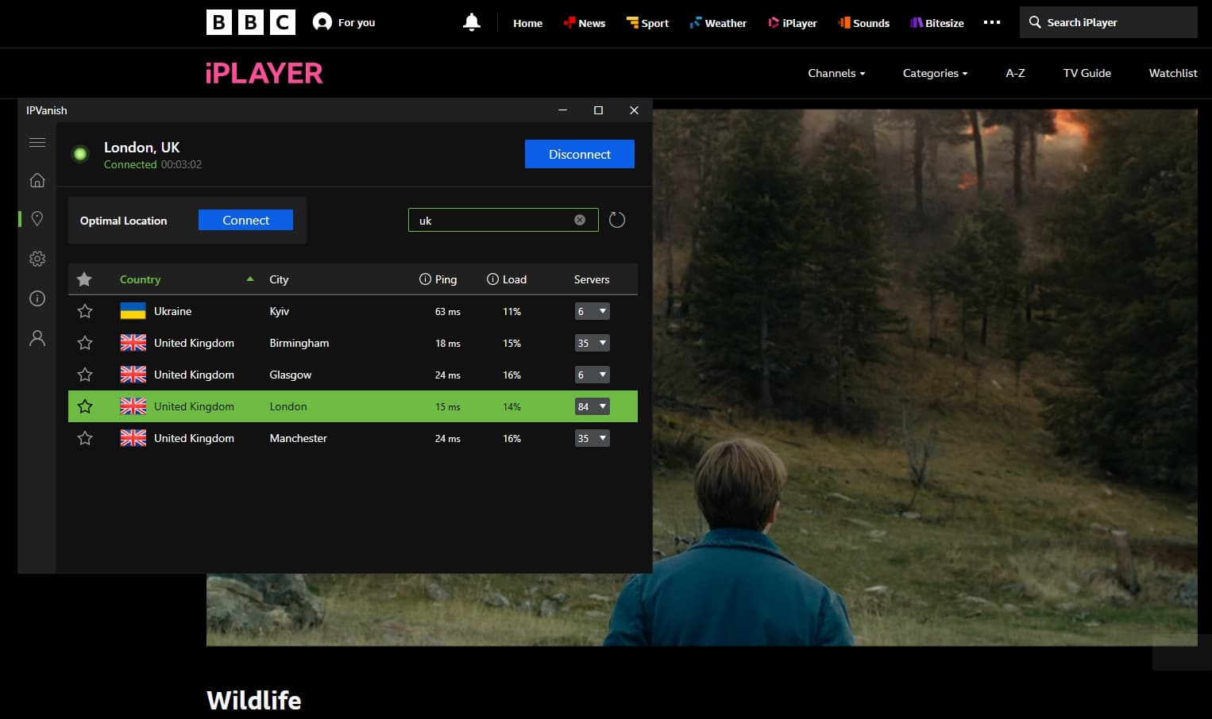Click the 11% load value
Image resolution: width=1212 pixels, height=719 pixels.
point(511,312)
